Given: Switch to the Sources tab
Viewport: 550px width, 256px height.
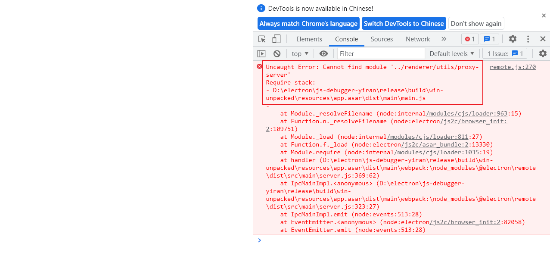Looking at the screenshot, I should click(382, 39).
